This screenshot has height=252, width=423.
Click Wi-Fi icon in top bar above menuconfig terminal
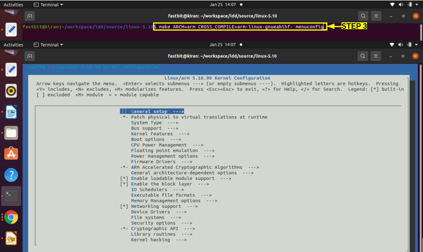(x=392, y=45)
